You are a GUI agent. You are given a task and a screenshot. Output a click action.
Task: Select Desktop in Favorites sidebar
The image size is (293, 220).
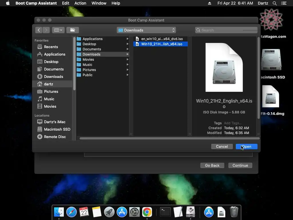(52, 62)
